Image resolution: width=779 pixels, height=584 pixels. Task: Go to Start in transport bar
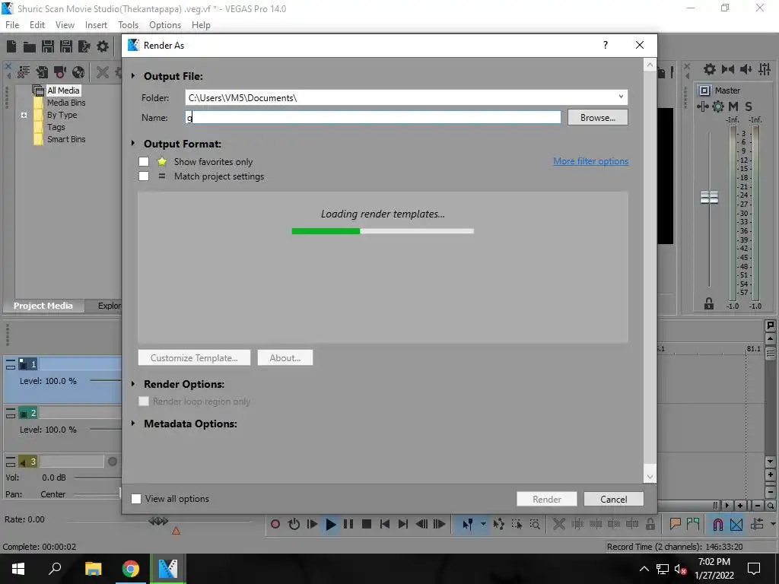click(384, 524)
